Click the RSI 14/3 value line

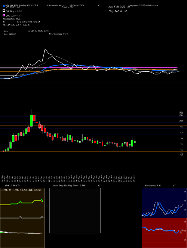pyautogui.click(x=22, y=22)
